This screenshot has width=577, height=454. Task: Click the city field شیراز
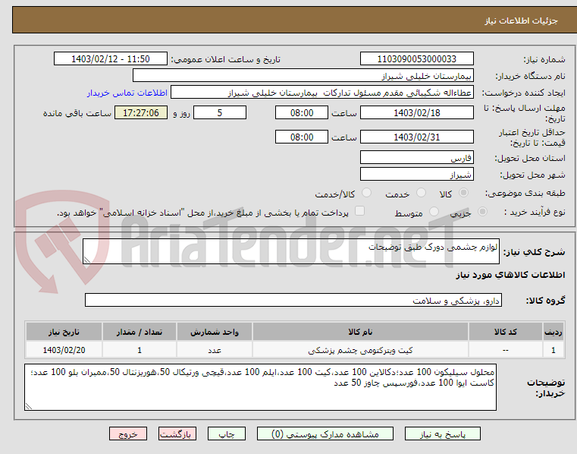[416, 175]
